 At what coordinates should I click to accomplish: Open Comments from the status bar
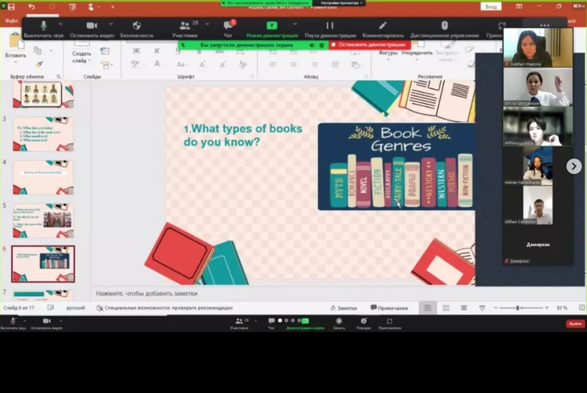tap(389, 308)
